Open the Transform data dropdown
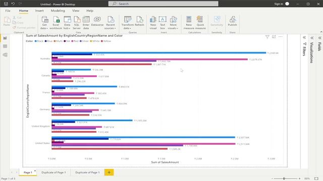323x181 pixels. (x=128, y=23)
